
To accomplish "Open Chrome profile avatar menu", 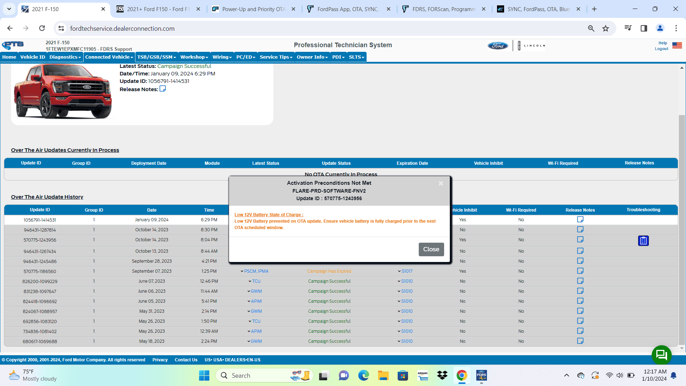I will (660, 28).
